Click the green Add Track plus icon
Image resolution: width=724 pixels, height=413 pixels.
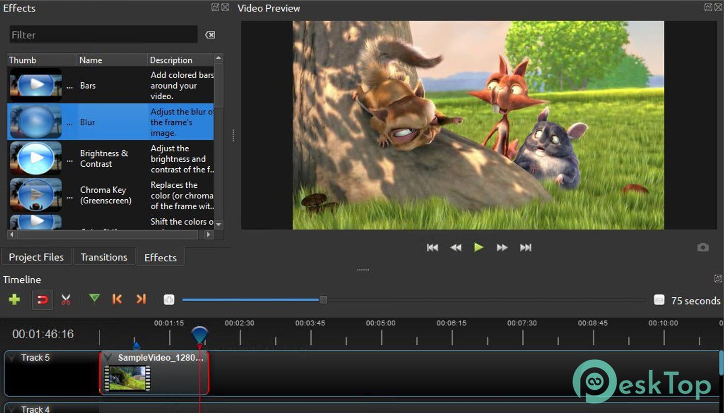coord(14,299)
